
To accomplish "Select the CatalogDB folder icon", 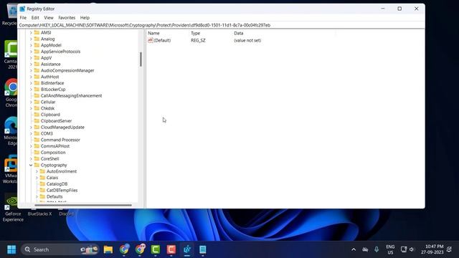I will (42, 184).
